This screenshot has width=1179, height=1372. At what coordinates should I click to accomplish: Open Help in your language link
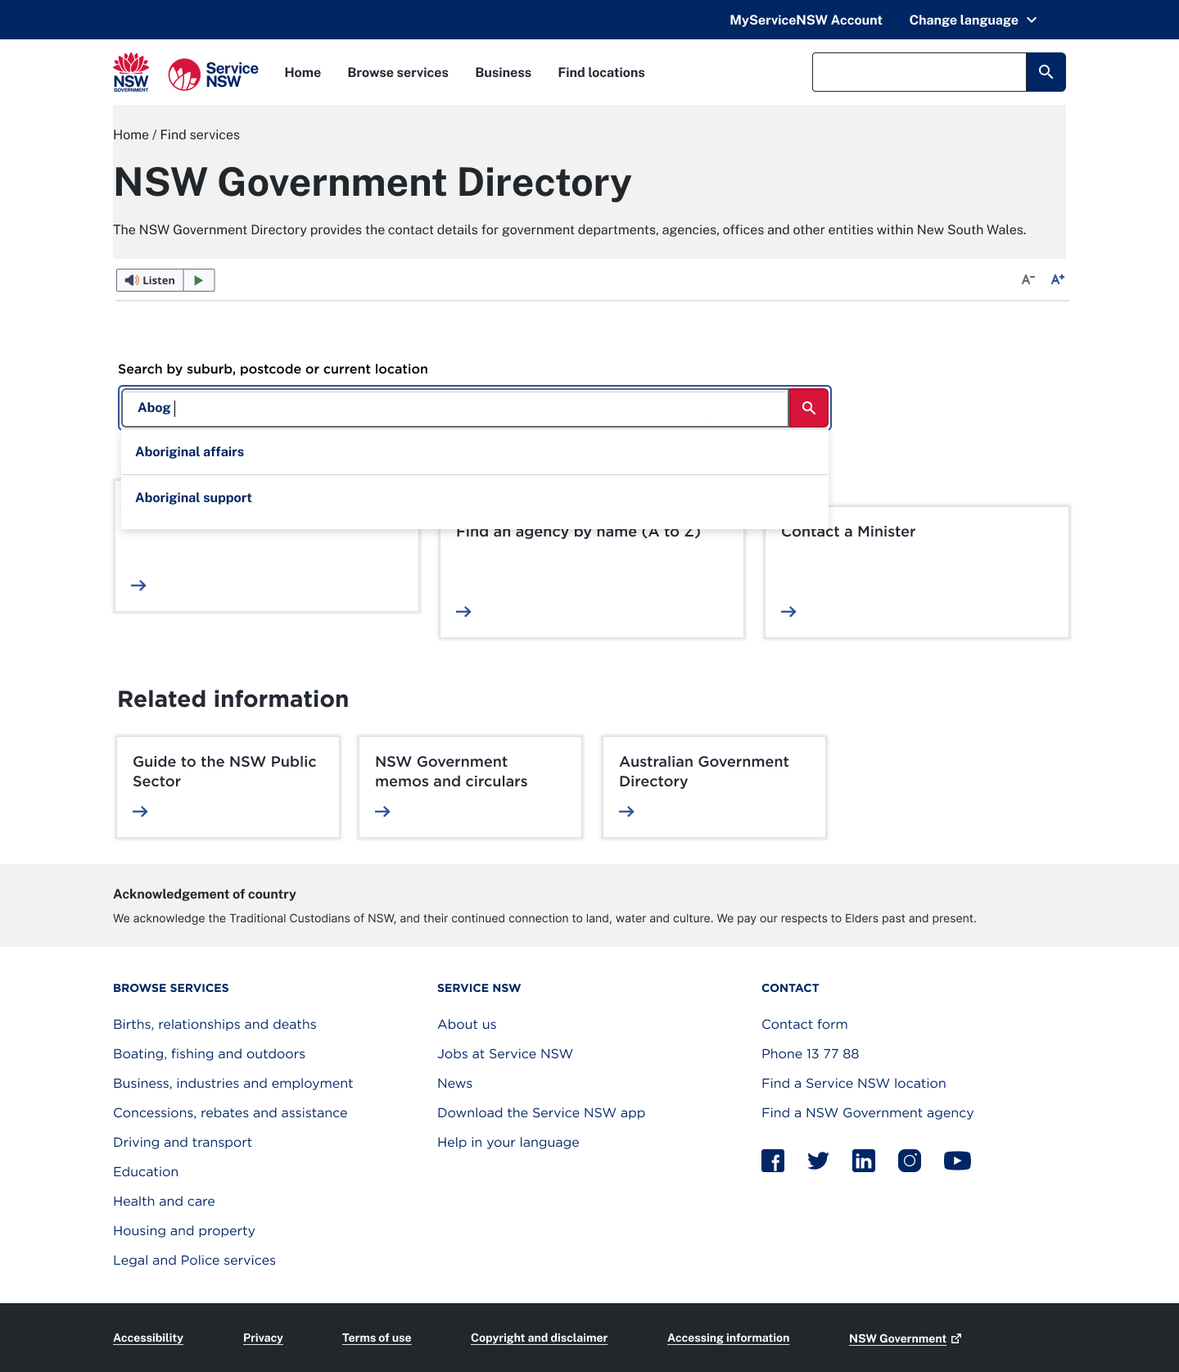(x=508, y=1143)
